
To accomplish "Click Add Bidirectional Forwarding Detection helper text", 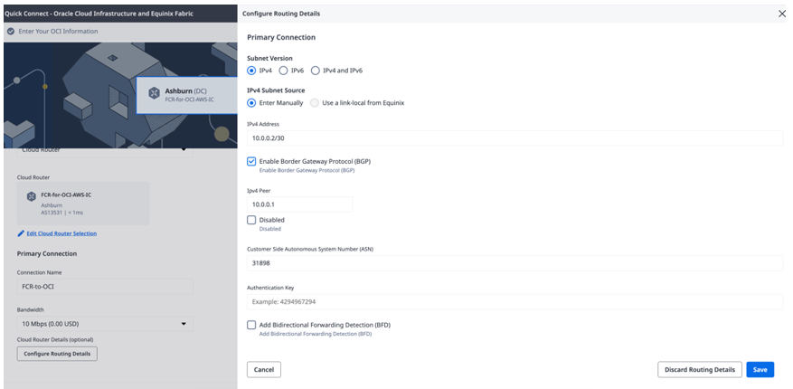I will pyautogui.click(x=316, y=335).
